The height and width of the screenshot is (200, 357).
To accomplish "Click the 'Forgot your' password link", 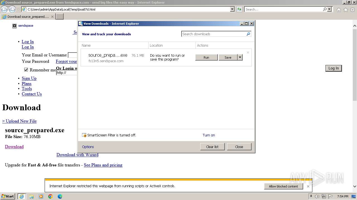I will pyautogui.click(x=66, y=61).
